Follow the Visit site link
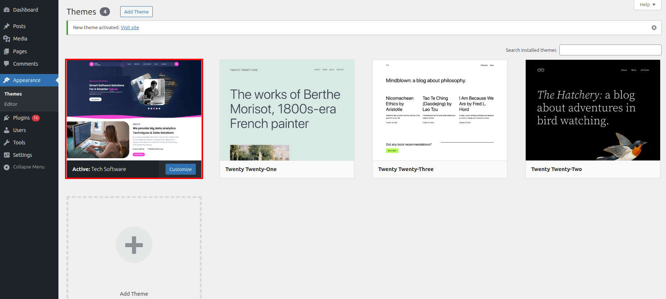The width and height of the screenshot is (666, 299). (x=130, y=28)
